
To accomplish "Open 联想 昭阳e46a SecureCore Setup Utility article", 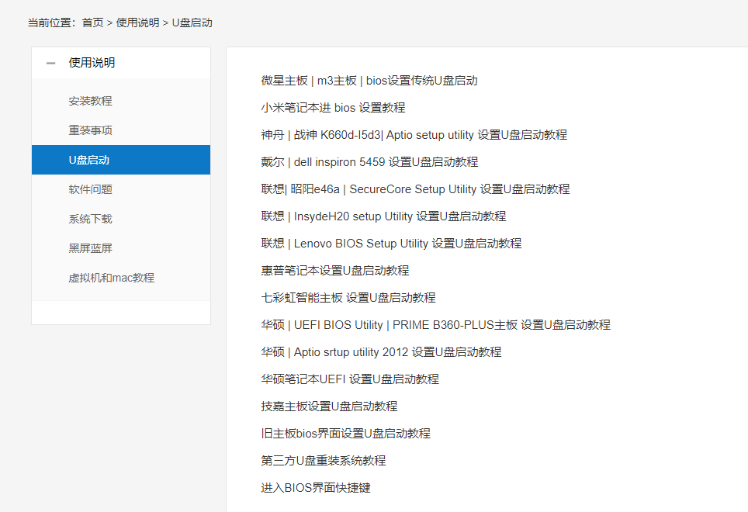I will (x=415, y=189).
